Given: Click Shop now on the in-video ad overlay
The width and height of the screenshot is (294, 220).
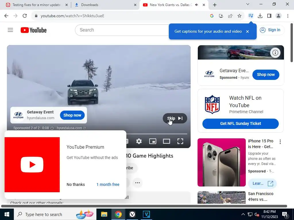Looking at the screenshot, I should [72, 115].
